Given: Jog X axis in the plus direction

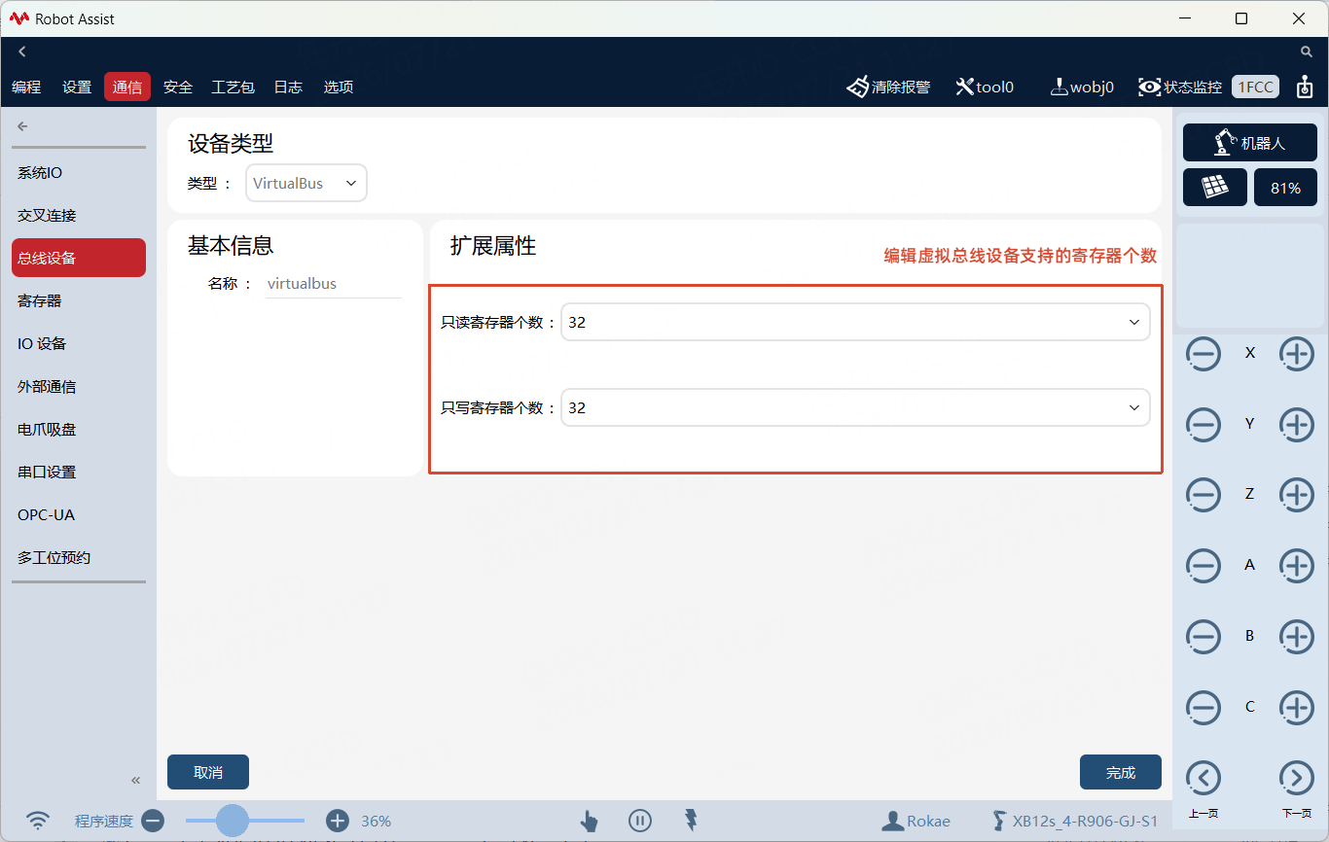Looking at the screenshot, I should (x=1297, y=354).
